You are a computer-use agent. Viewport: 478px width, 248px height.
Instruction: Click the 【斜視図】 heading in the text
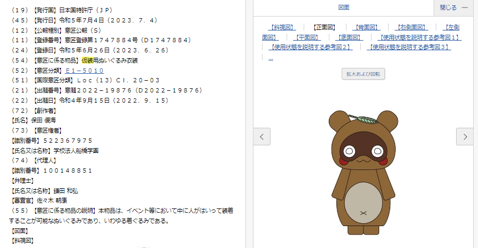coord(22,241)
